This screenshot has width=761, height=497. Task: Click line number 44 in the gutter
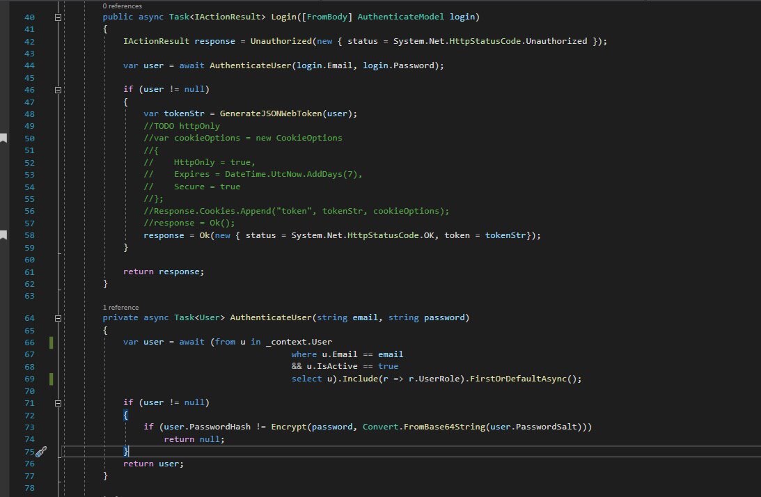[x=29, y=65]
